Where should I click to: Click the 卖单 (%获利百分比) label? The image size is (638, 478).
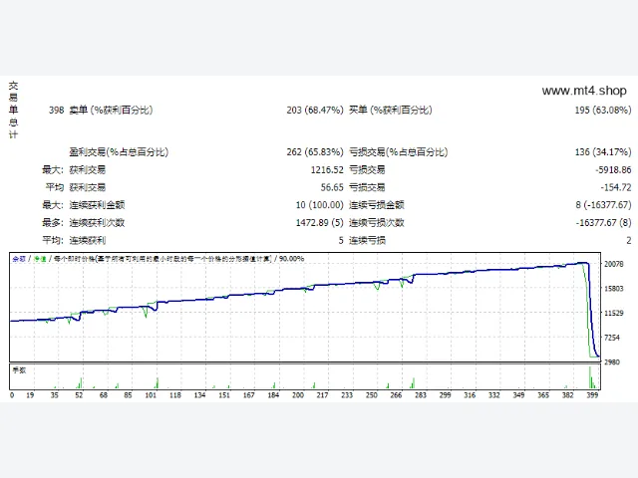point(111,111)
